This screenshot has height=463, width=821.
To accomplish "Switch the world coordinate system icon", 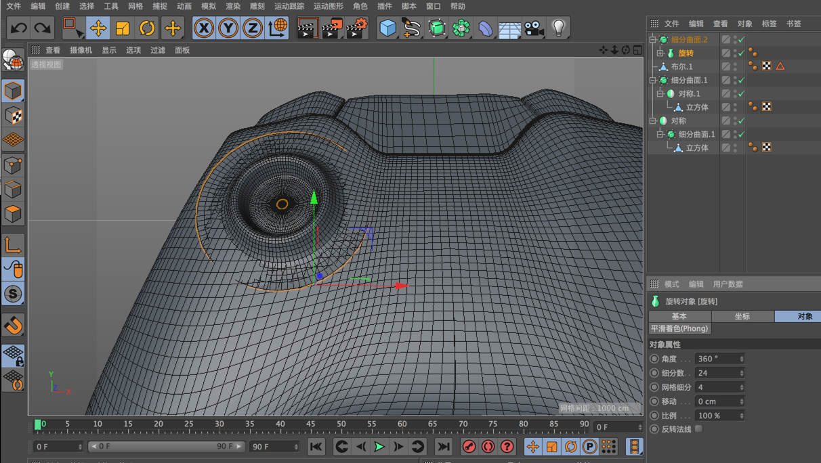I will [x=277, y=28].
